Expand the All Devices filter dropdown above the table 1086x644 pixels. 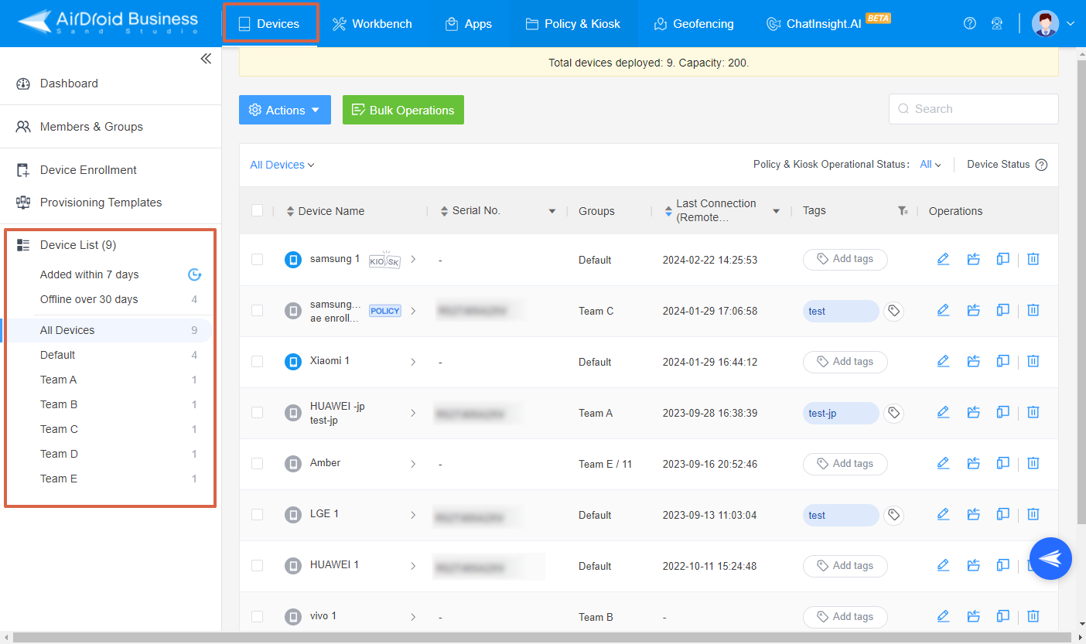[282, 165]
